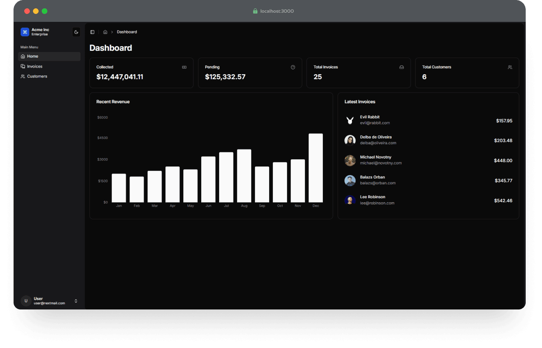Click the Pending card clock icon
Screen dimensions: 542x348
tap(293, 67)
